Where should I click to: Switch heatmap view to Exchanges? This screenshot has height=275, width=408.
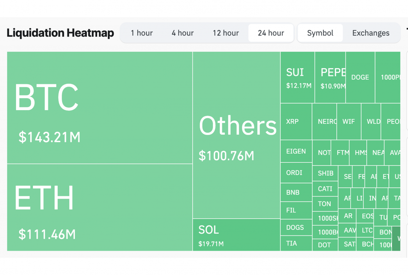point(371,33)
